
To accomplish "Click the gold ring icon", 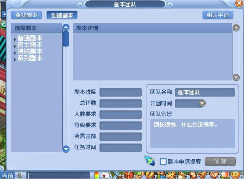I will pos(150,175).
